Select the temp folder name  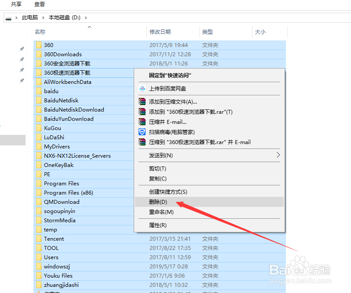pyautogui.click(x=51, y=230)
